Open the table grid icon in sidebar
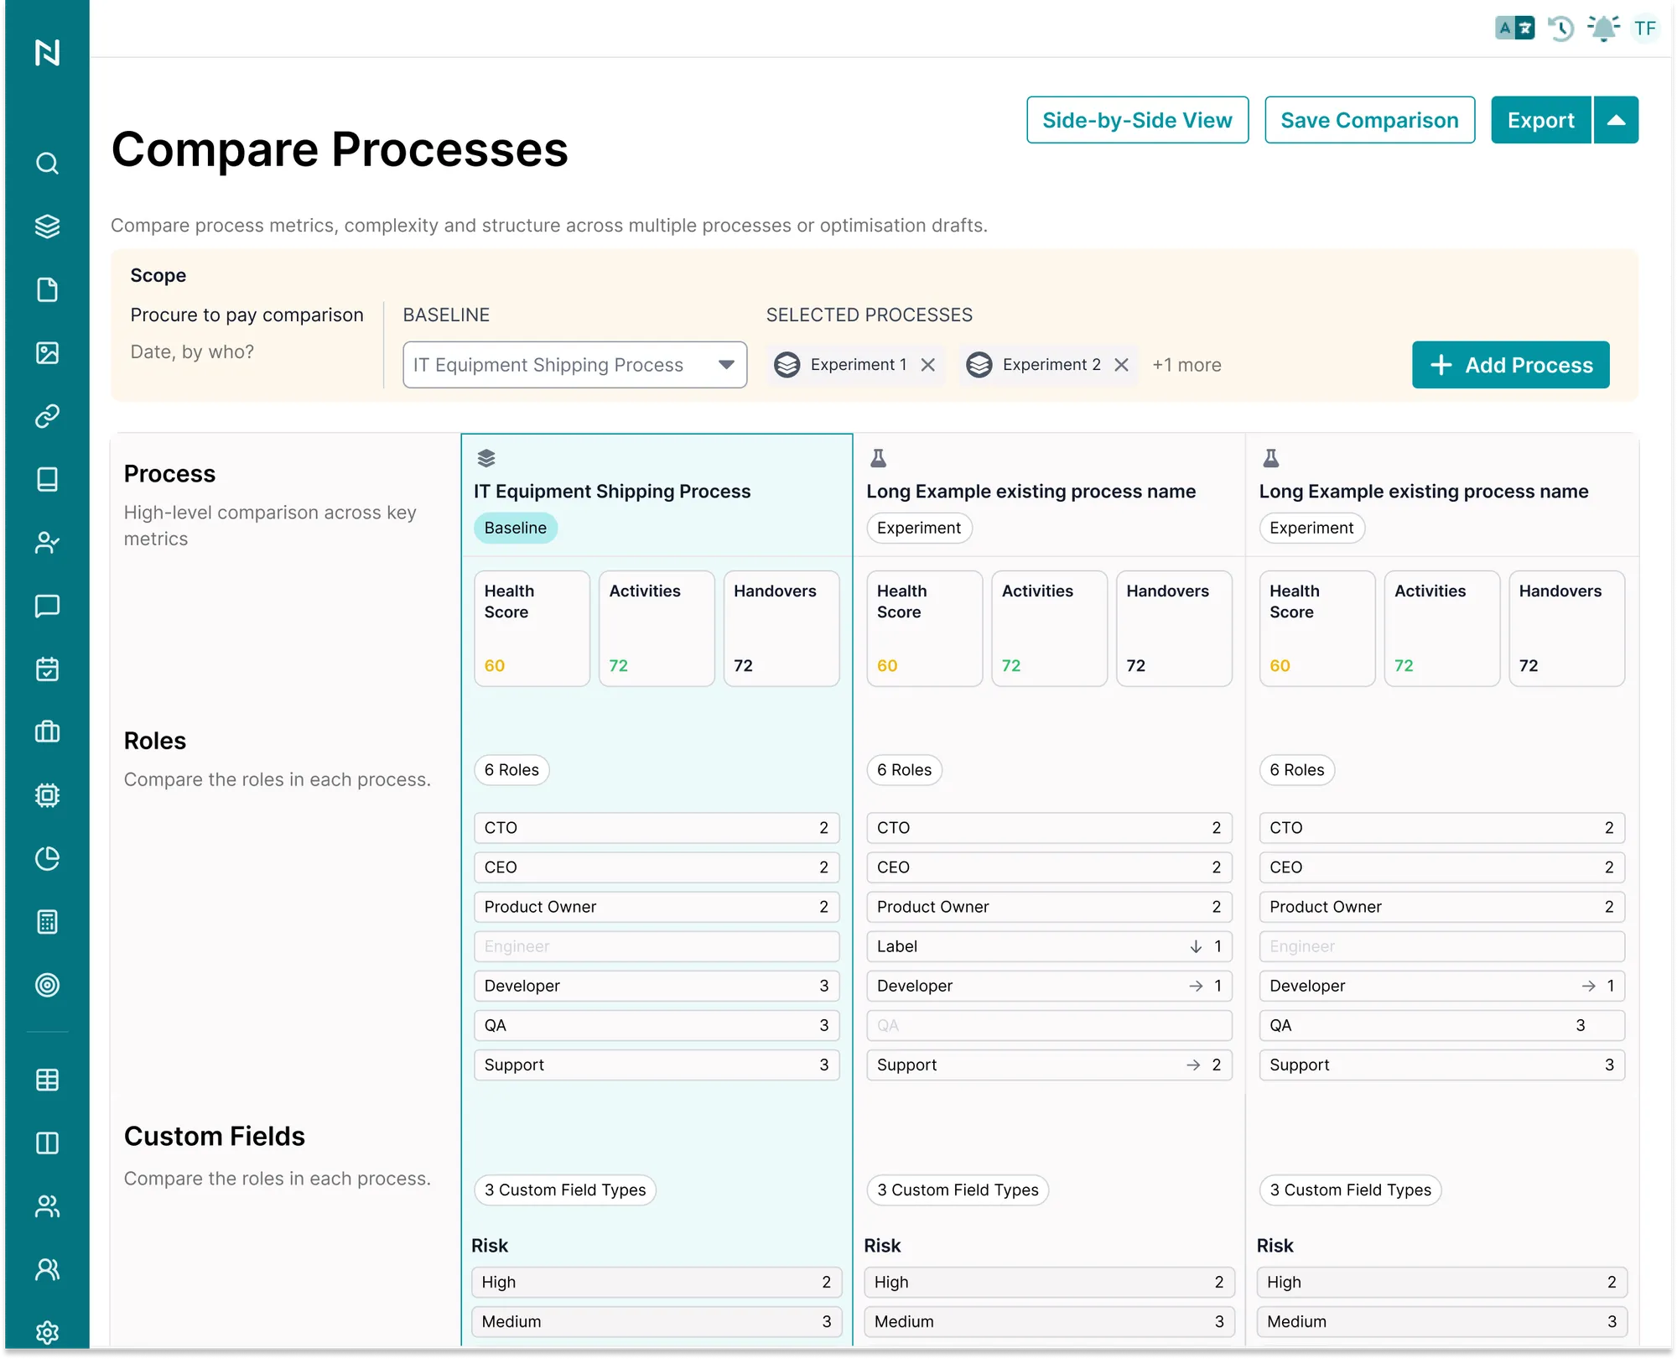The image size is (1677, 1359). (x=47, y=1080)
